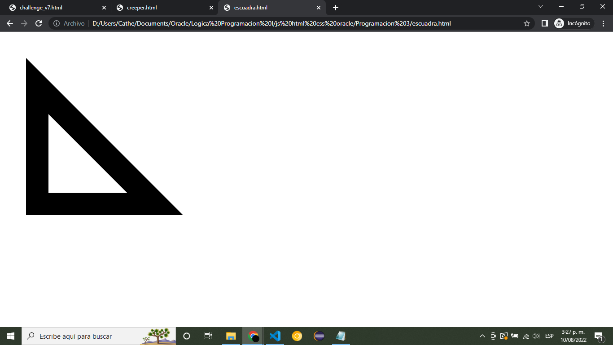
Task: Click the security alert tray icon
Action: tap(504, 336)
